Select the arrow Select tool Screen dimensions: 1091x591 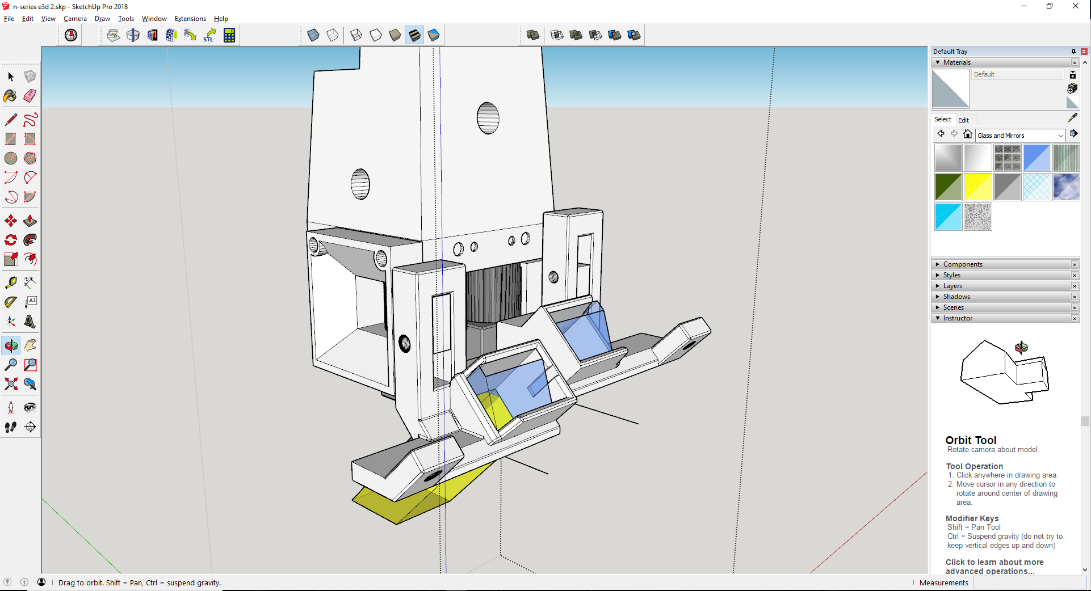click(11, 77)
